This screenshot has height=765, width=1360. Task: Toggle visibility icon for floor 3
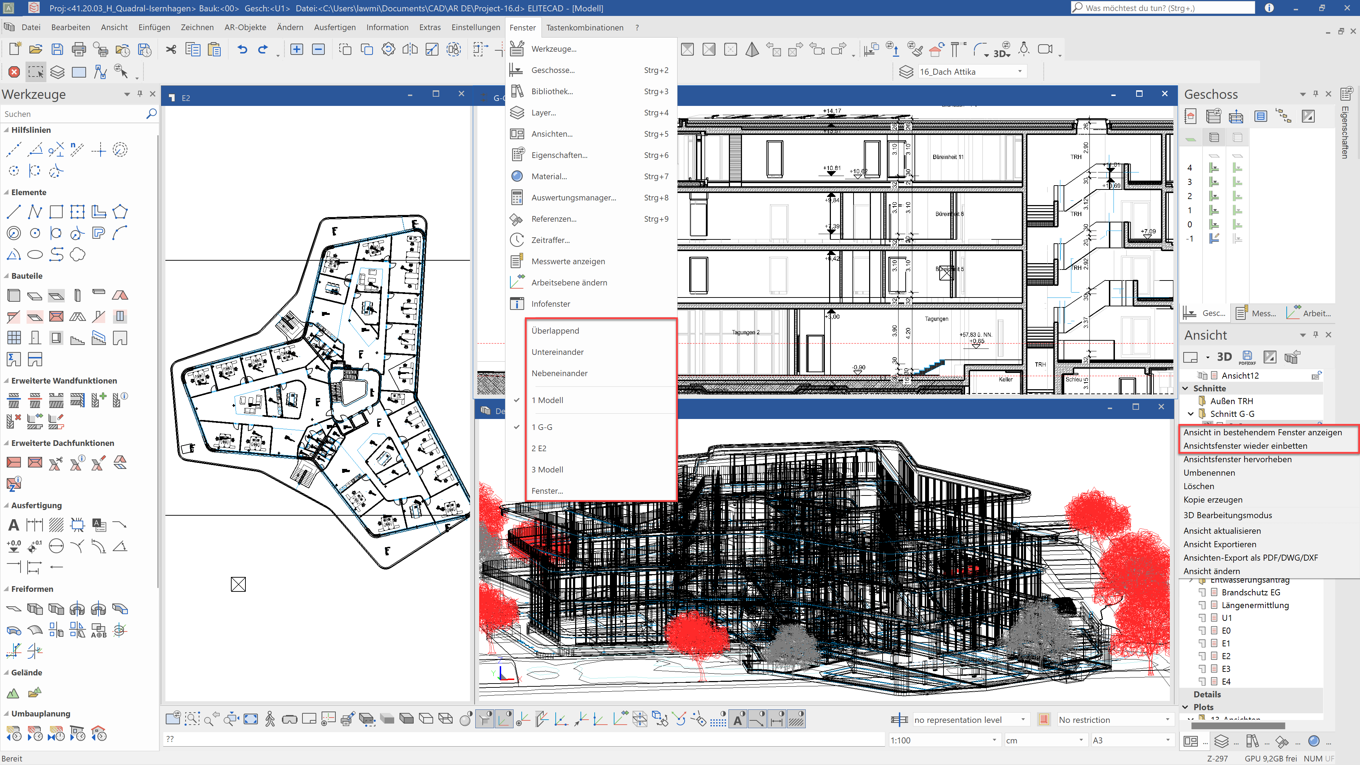click(1214, 182)
